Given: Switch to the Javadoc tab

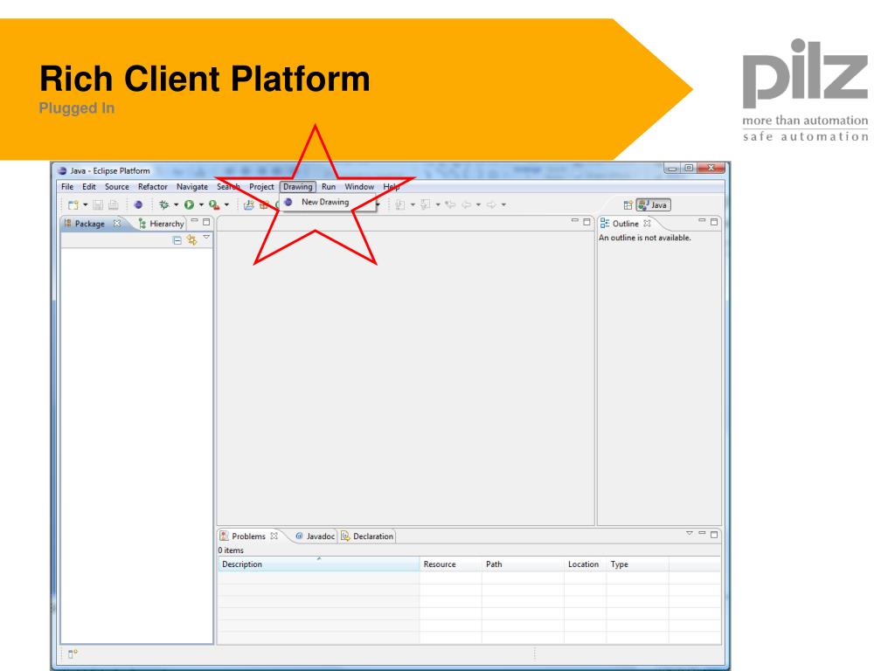Looking at the screenshot, I should click(x=315, y=536).
